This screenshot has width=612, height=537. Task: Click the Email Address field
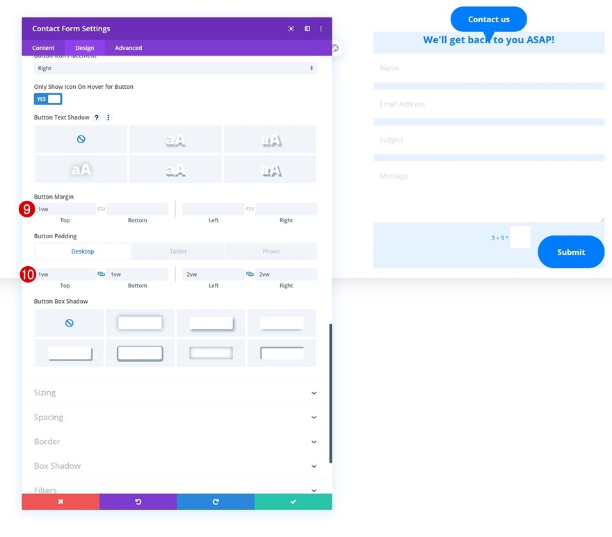coord(489,104)
